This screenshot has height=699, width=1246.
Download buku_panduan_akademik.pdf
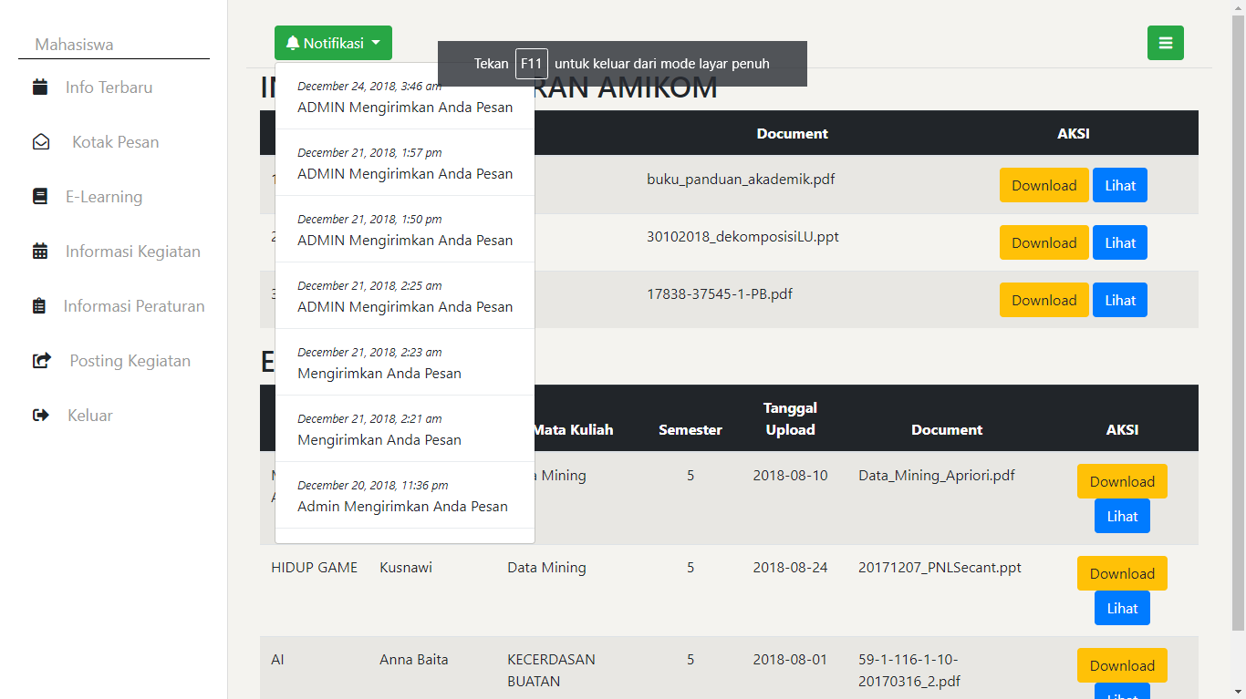[x=1044, y=184]
